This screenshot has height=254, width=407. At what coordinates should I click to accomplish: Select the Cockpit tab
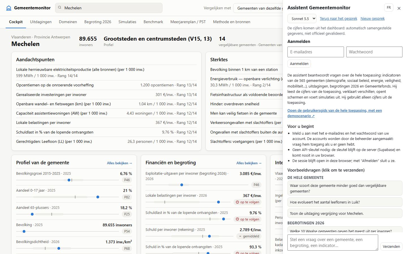[x=16, y=22]
